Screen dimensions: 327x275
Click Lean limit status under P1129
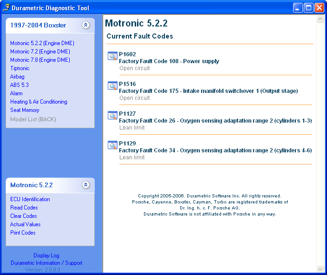pos(132,157)
